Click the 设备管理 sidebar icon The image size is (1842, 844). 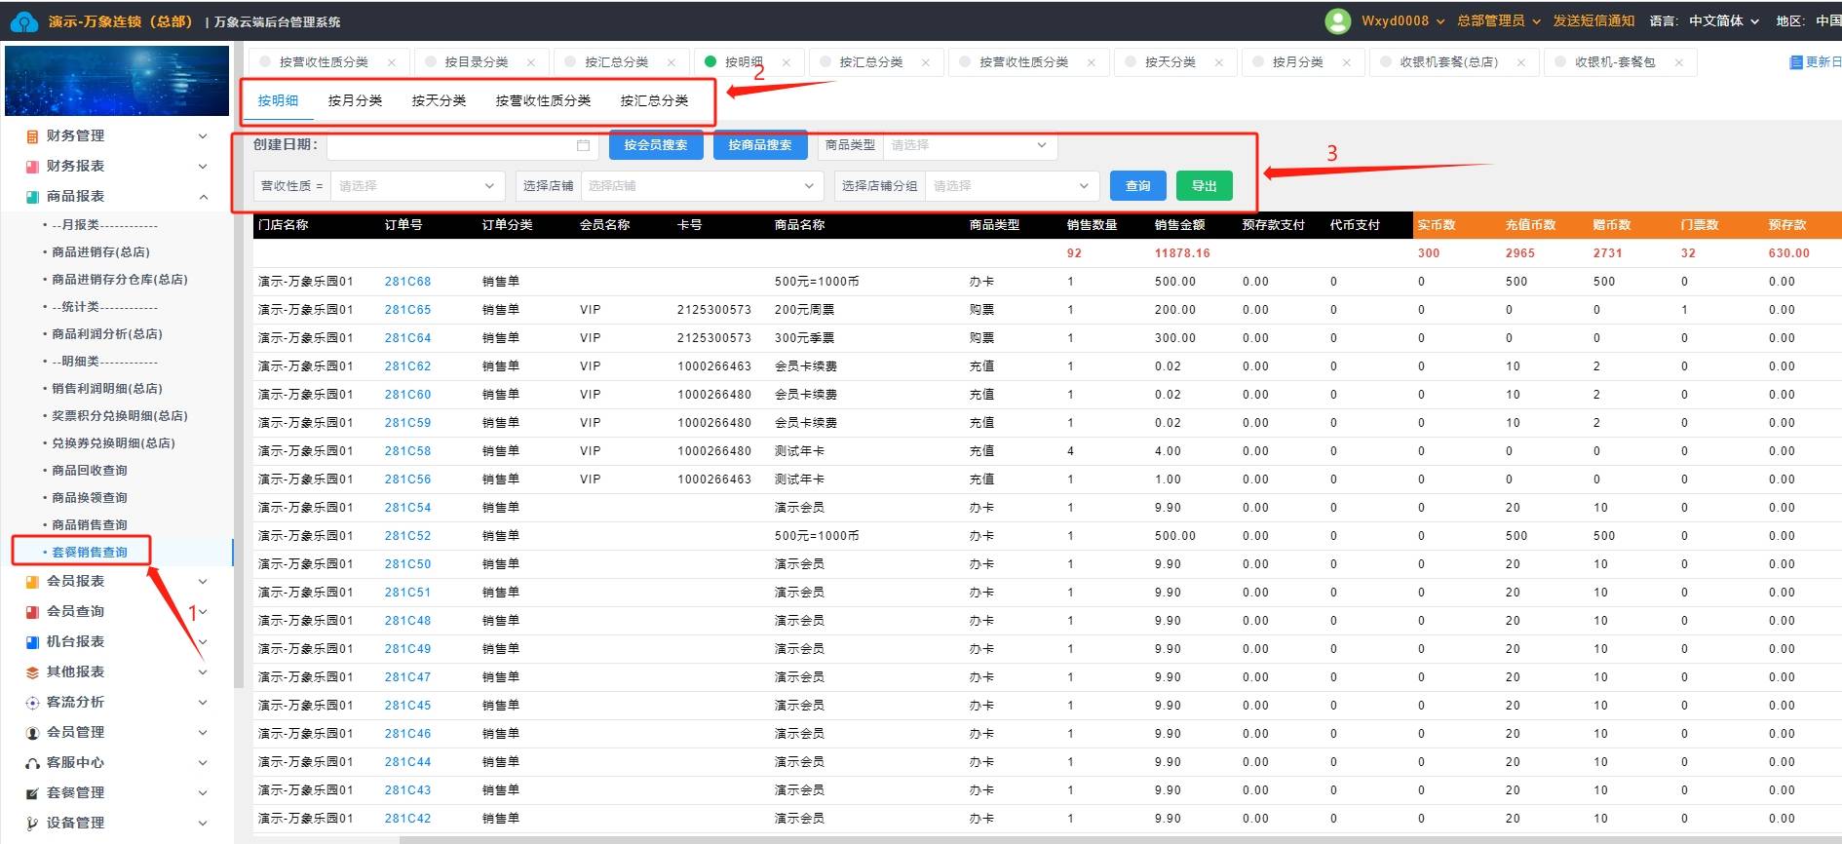pos(32,824)
